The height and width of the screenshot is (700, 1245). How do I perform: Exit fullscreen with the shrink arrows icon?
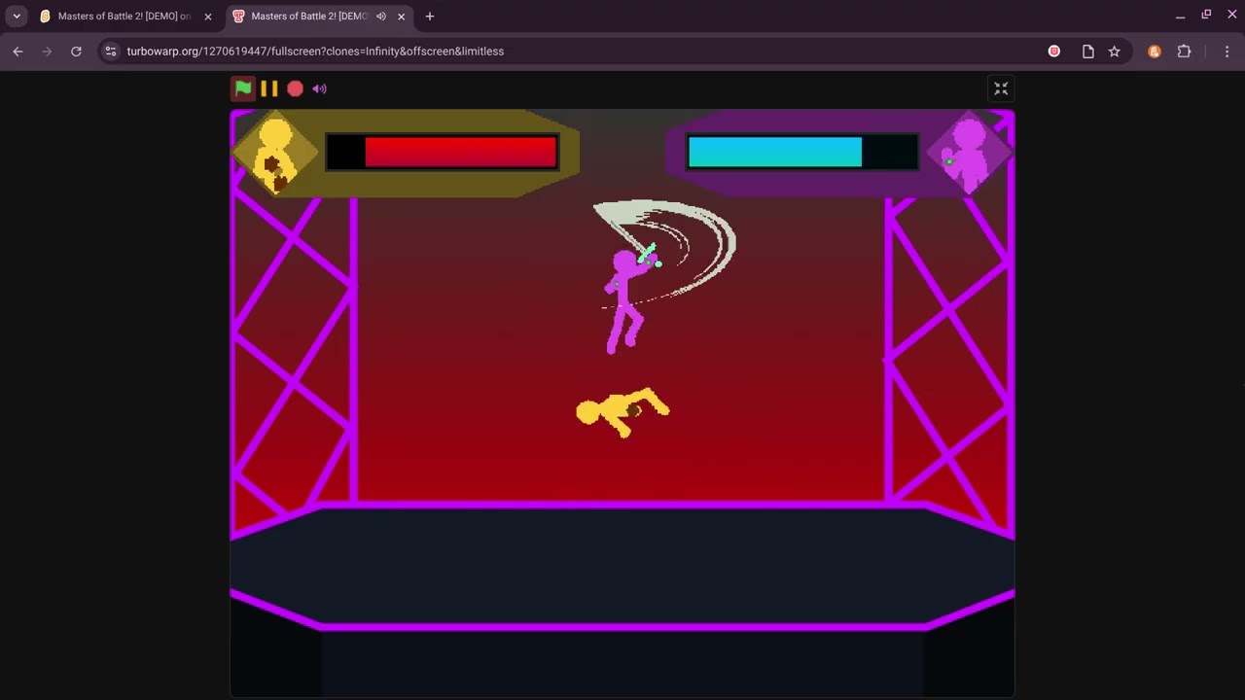pos(1001,88)
